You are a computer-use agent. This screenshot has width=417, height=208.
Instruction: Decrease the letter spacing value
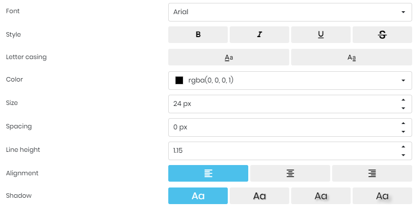click(403, 131)
